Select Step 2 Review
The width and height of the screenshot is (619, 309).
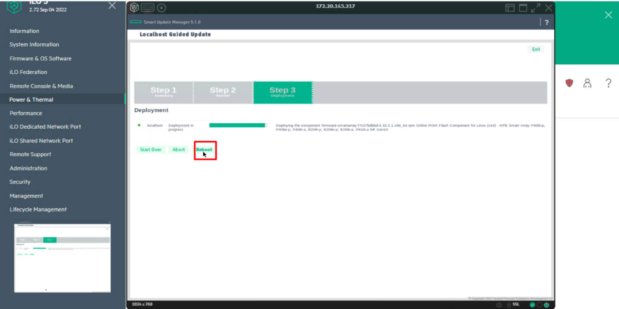(x=223, y=92)
